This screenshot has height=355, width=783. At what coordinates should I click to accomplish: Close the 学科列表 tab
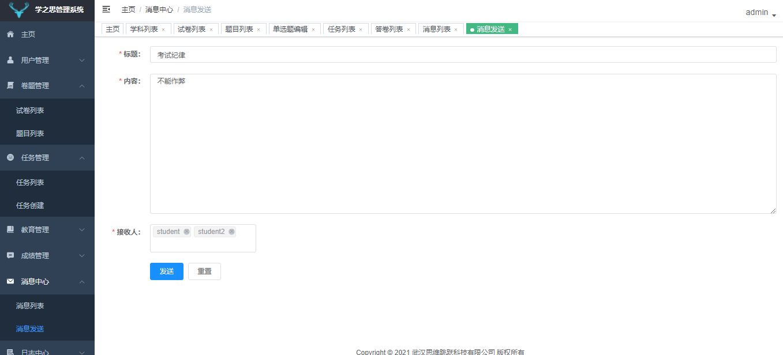pos(163,29)
